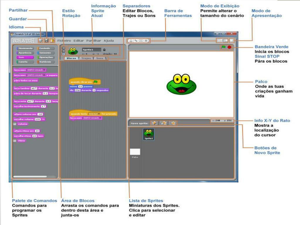Choose new sprite from file
This screenshot has height=225, width=300.
(163, 123)
